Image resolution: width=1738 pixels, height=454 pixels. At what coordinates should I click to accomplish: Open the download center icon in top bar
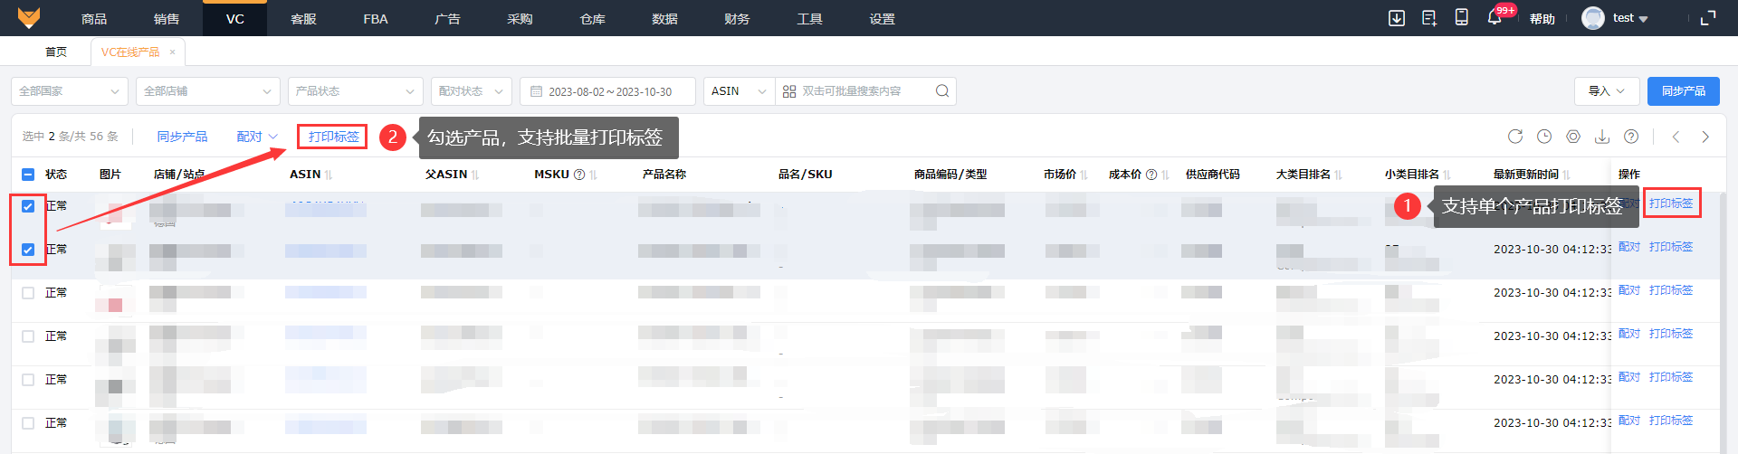pyautogui.click(x=1397, y=18)
